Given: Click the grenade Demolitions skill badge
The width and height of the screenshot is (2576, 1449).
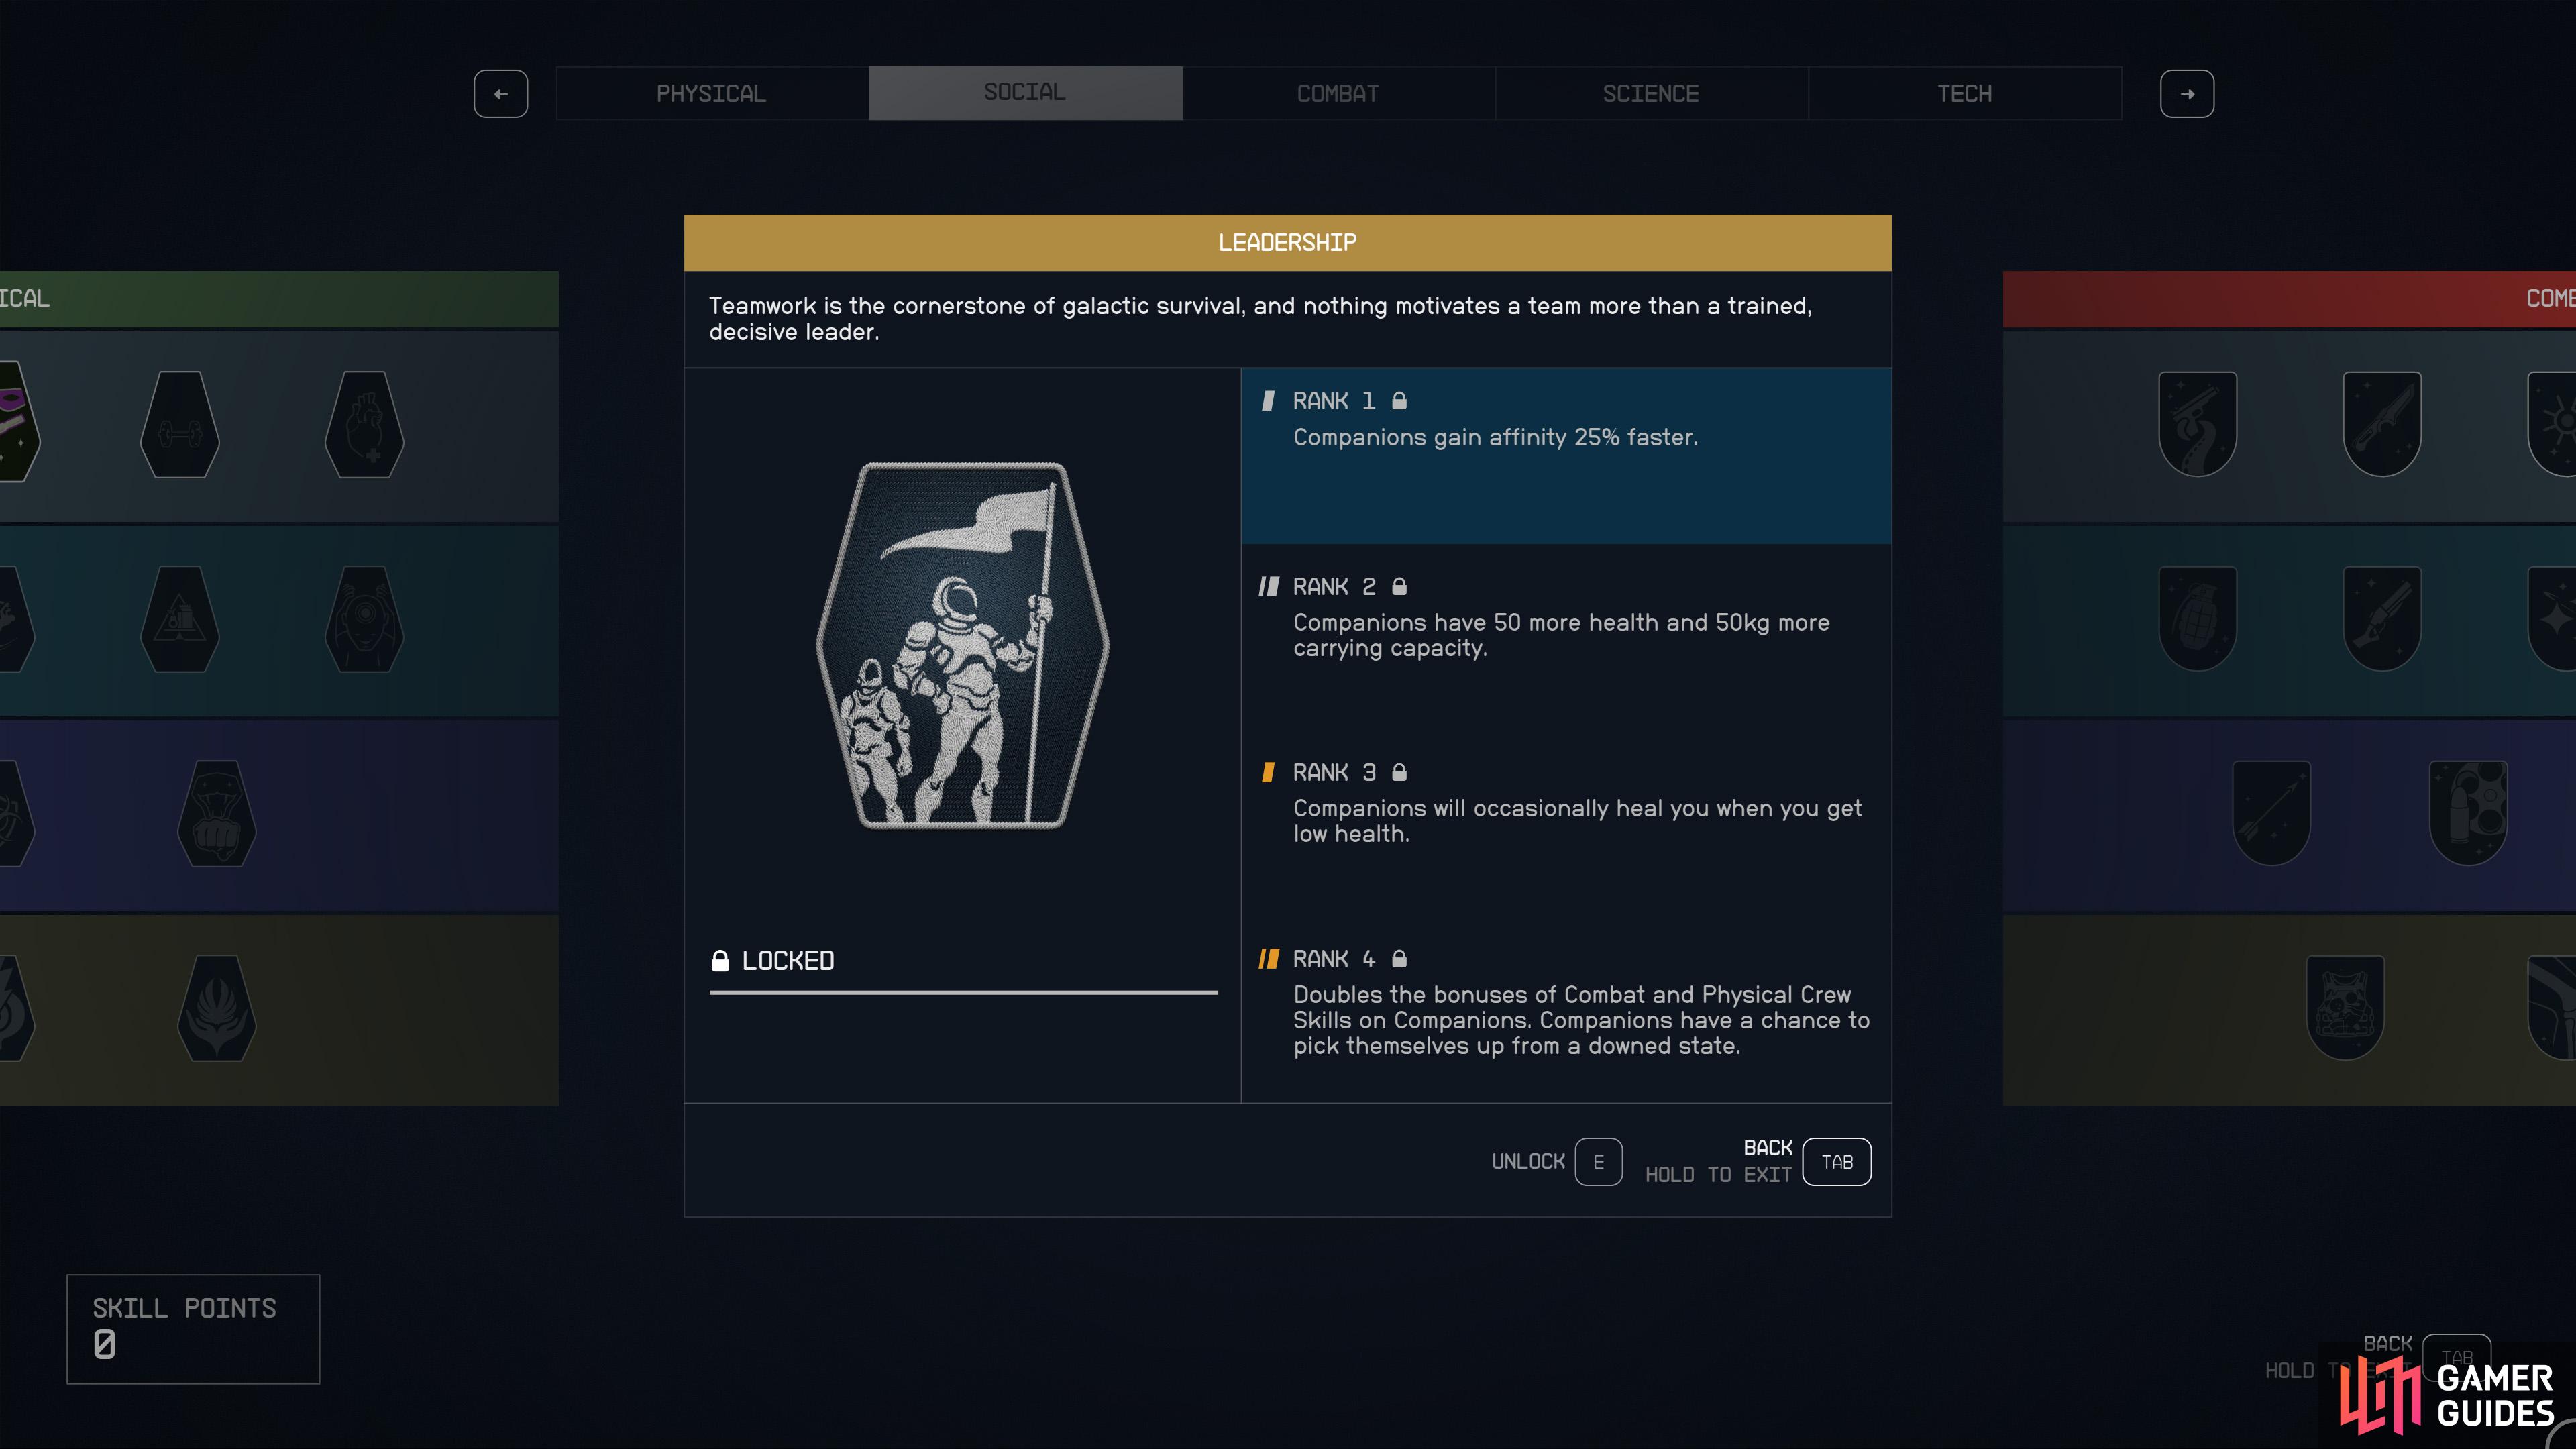Looking at the screenshot, I should pos(2198,619).
